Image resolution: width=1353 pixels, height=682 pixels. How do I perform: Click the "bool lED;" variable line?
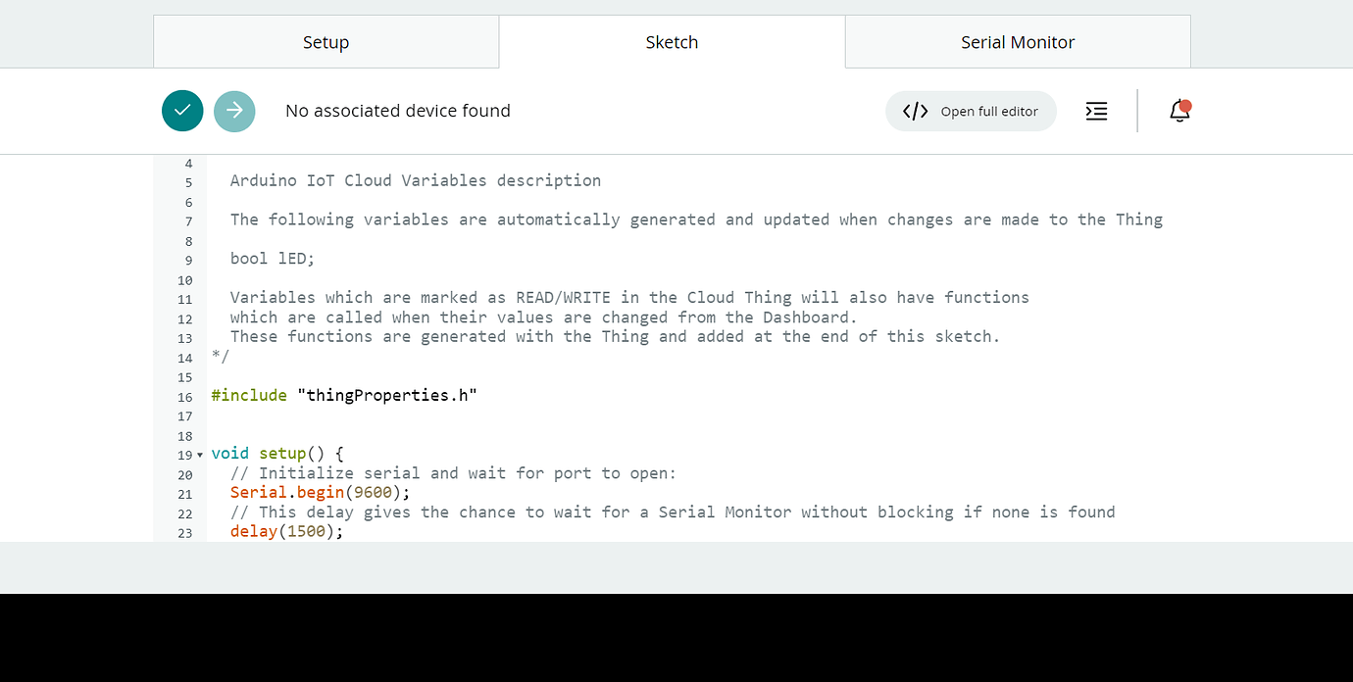coord(272,259)
